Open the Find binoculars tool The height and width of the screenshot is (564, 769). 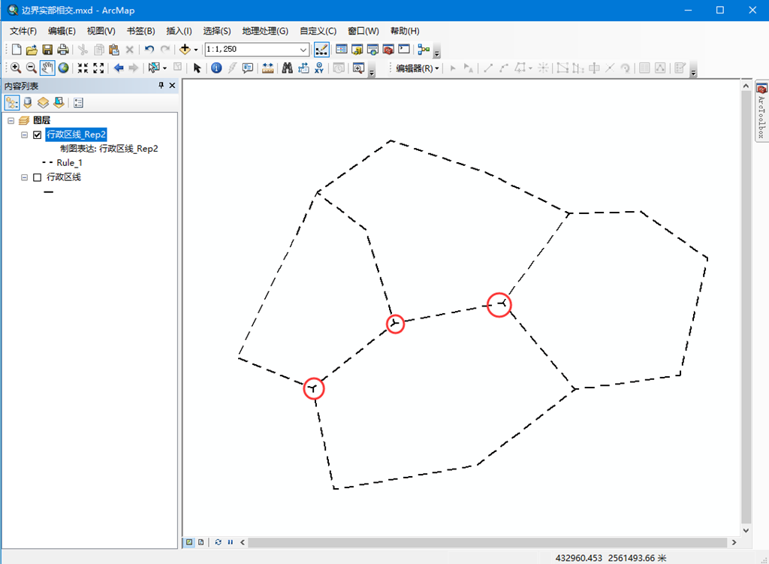(288, 68)
